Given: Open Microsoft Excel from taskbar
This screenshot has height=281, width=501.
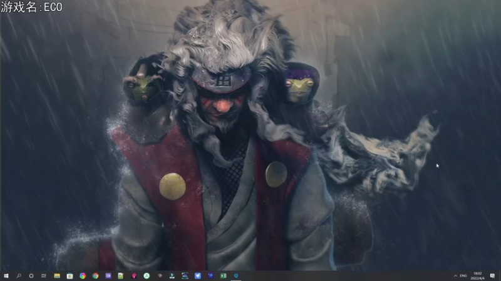Looking at the screenshot, I should click(x=224, y=276).
